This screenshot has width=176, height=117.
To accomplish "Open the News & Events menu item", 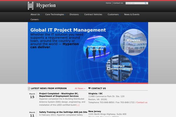I will (x=132, y=14).
